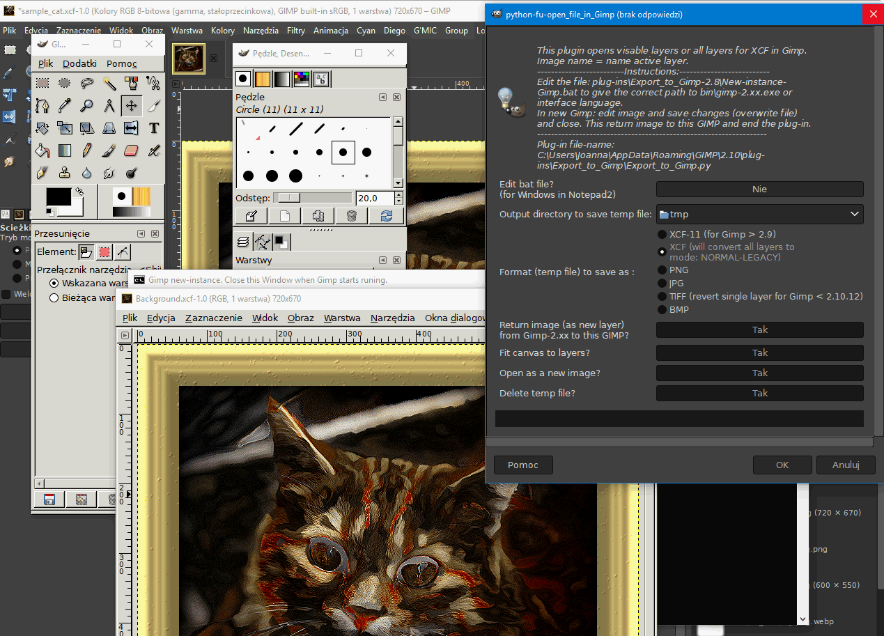Open Warstwy panel tab menu arrow
The width and height of the screenshot is (884, 636).
point(382,260)
